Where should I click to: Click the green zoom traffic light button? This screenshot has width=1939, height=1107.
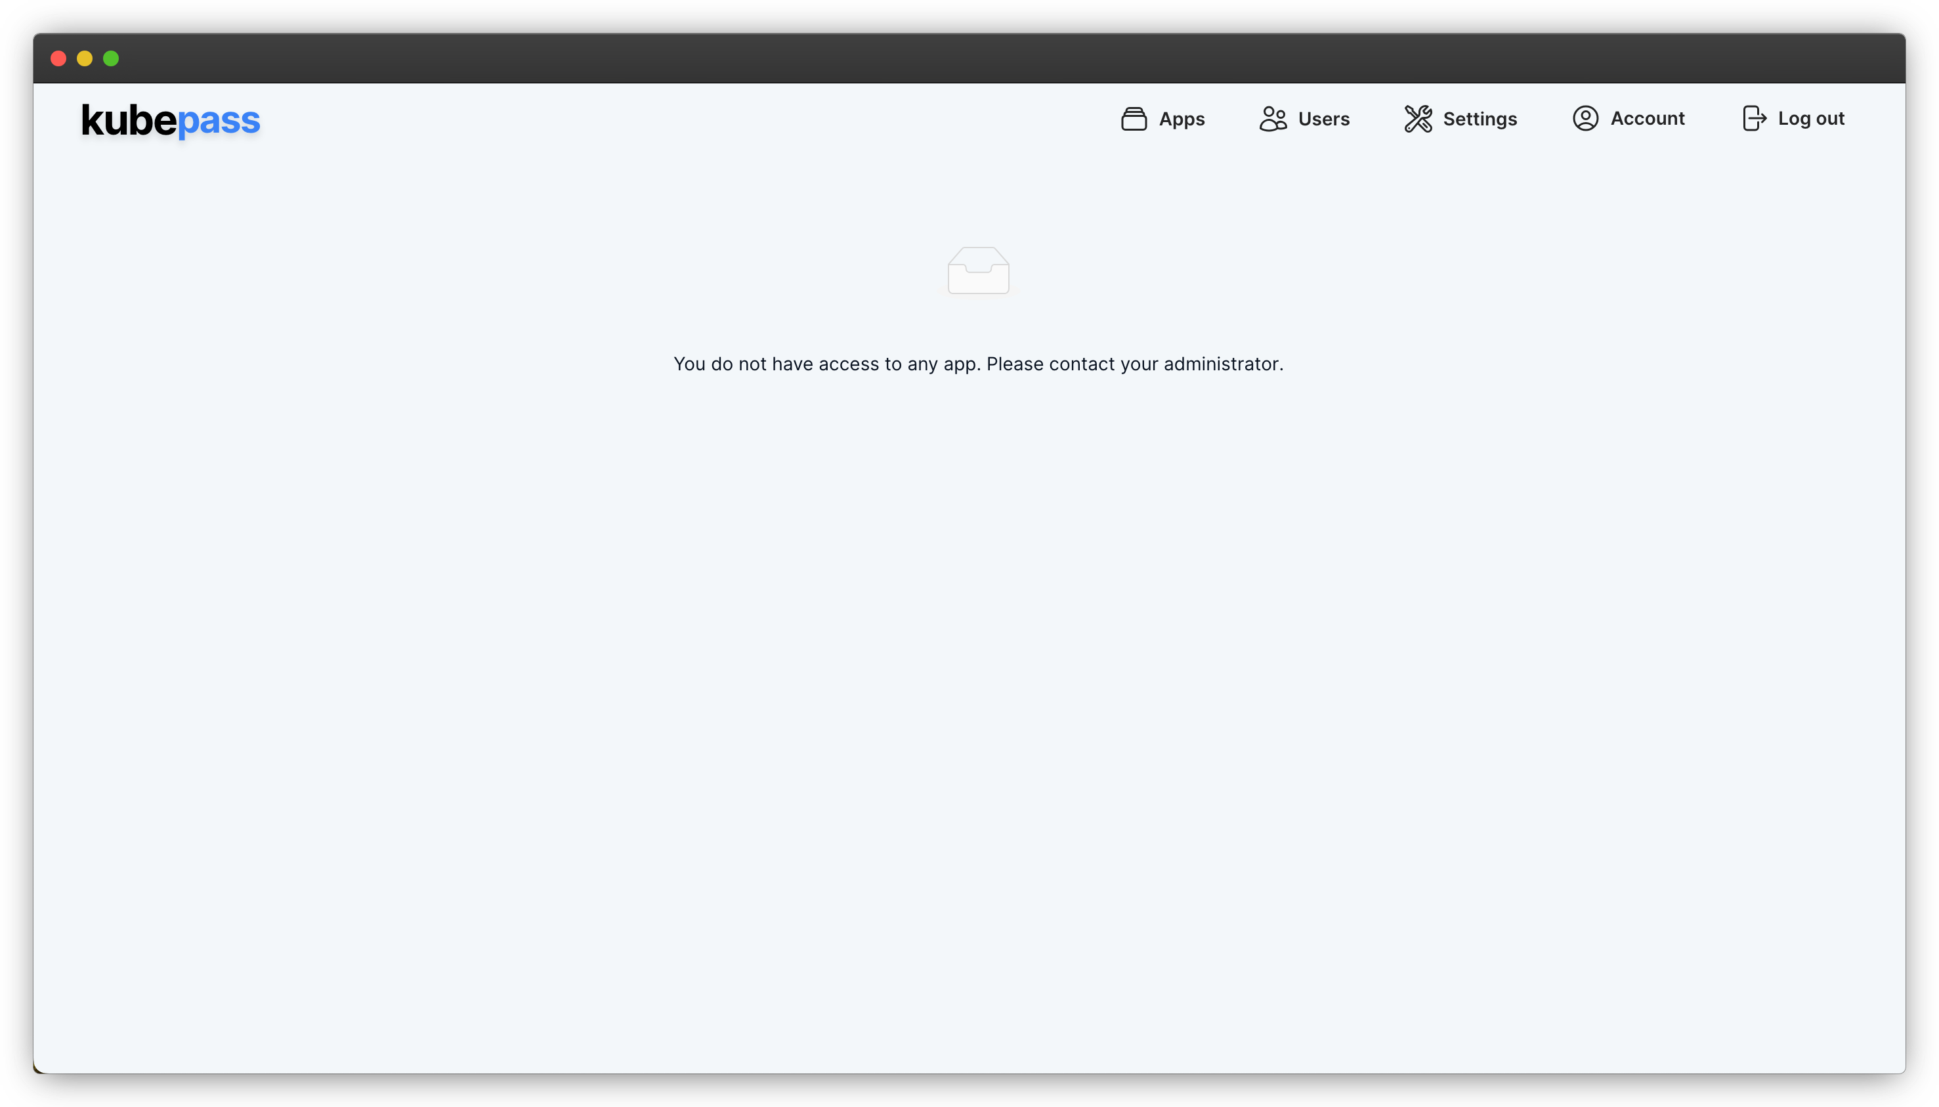[x=111, y=58]
